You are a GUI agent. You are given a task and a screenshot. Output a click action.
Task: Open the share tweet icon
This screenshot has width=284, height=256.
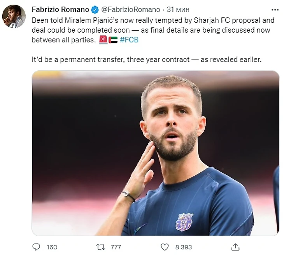click(x=235, y=247)
